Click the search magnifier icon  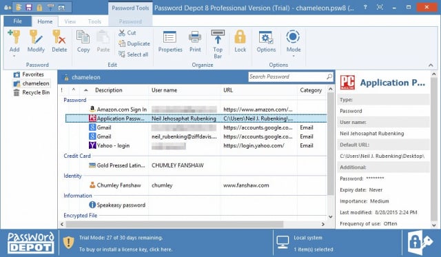pyautogui.click(x=329, y=76)
